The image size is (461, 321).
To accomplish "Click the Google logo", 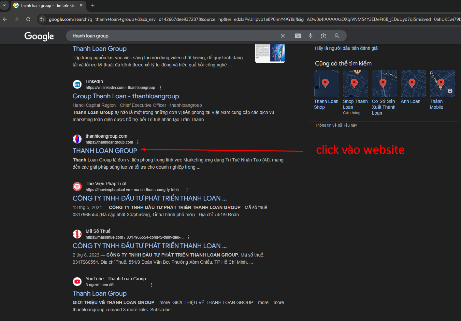I will pos(39,36).
